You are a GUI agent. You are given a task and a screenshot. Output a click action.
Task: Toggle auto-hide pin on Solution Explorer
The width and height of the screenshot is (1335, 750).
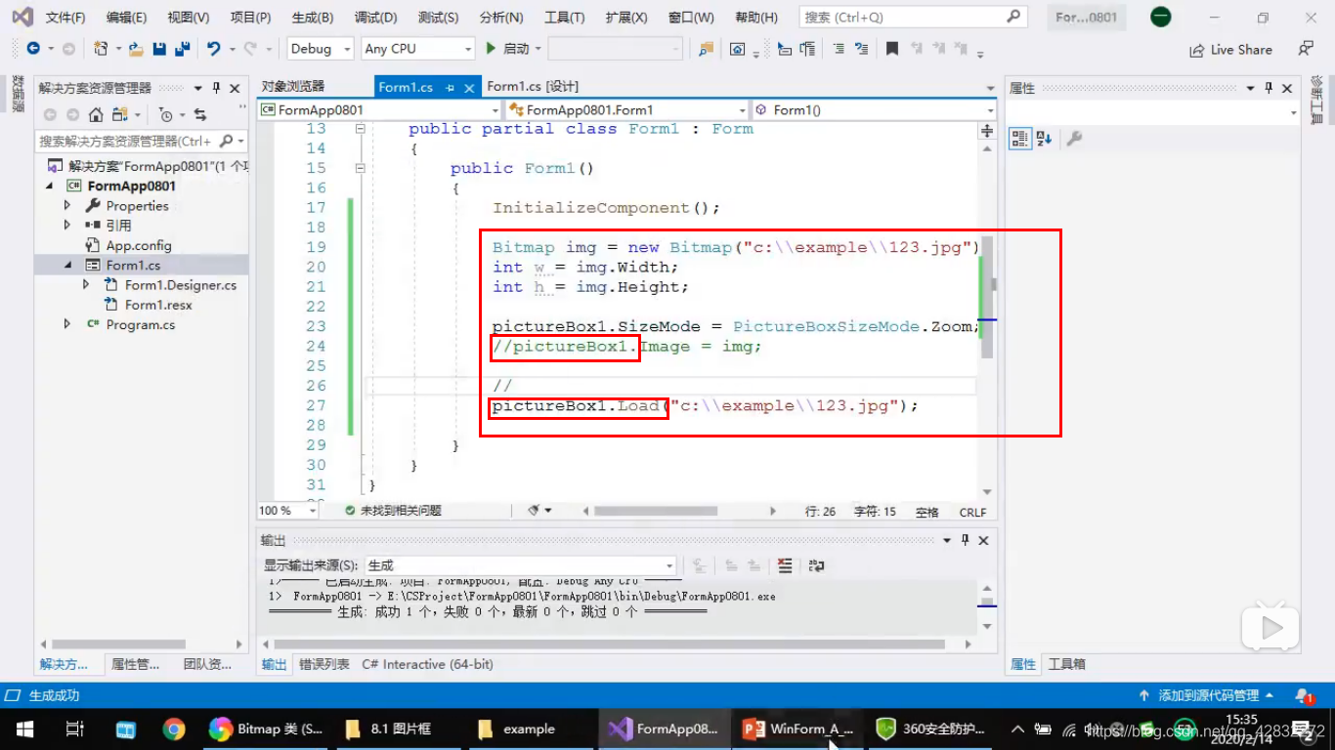[217, 88]
